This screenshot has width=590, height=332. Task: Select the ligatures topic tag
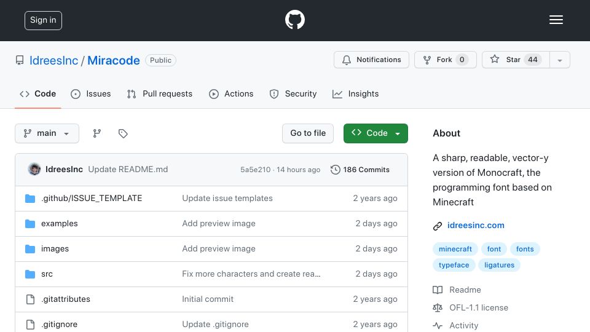tap(499, 265)
